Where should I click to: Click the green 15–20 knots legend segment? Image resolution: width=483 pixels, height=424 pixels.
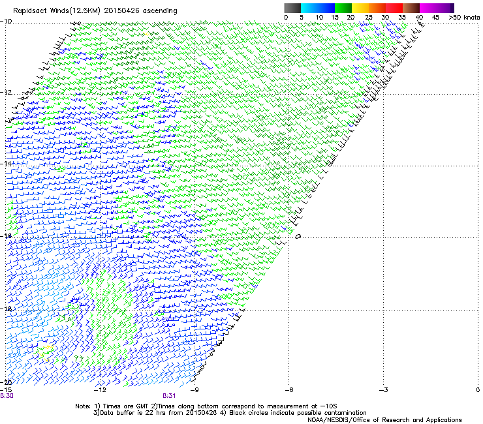pos(343,8)
